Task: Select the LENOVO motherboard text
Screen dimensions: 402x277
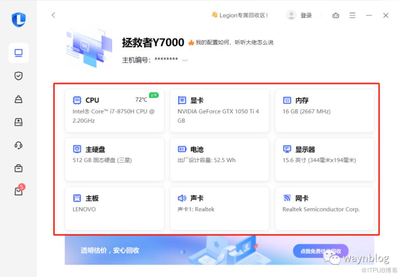Action: coord(84,209)
